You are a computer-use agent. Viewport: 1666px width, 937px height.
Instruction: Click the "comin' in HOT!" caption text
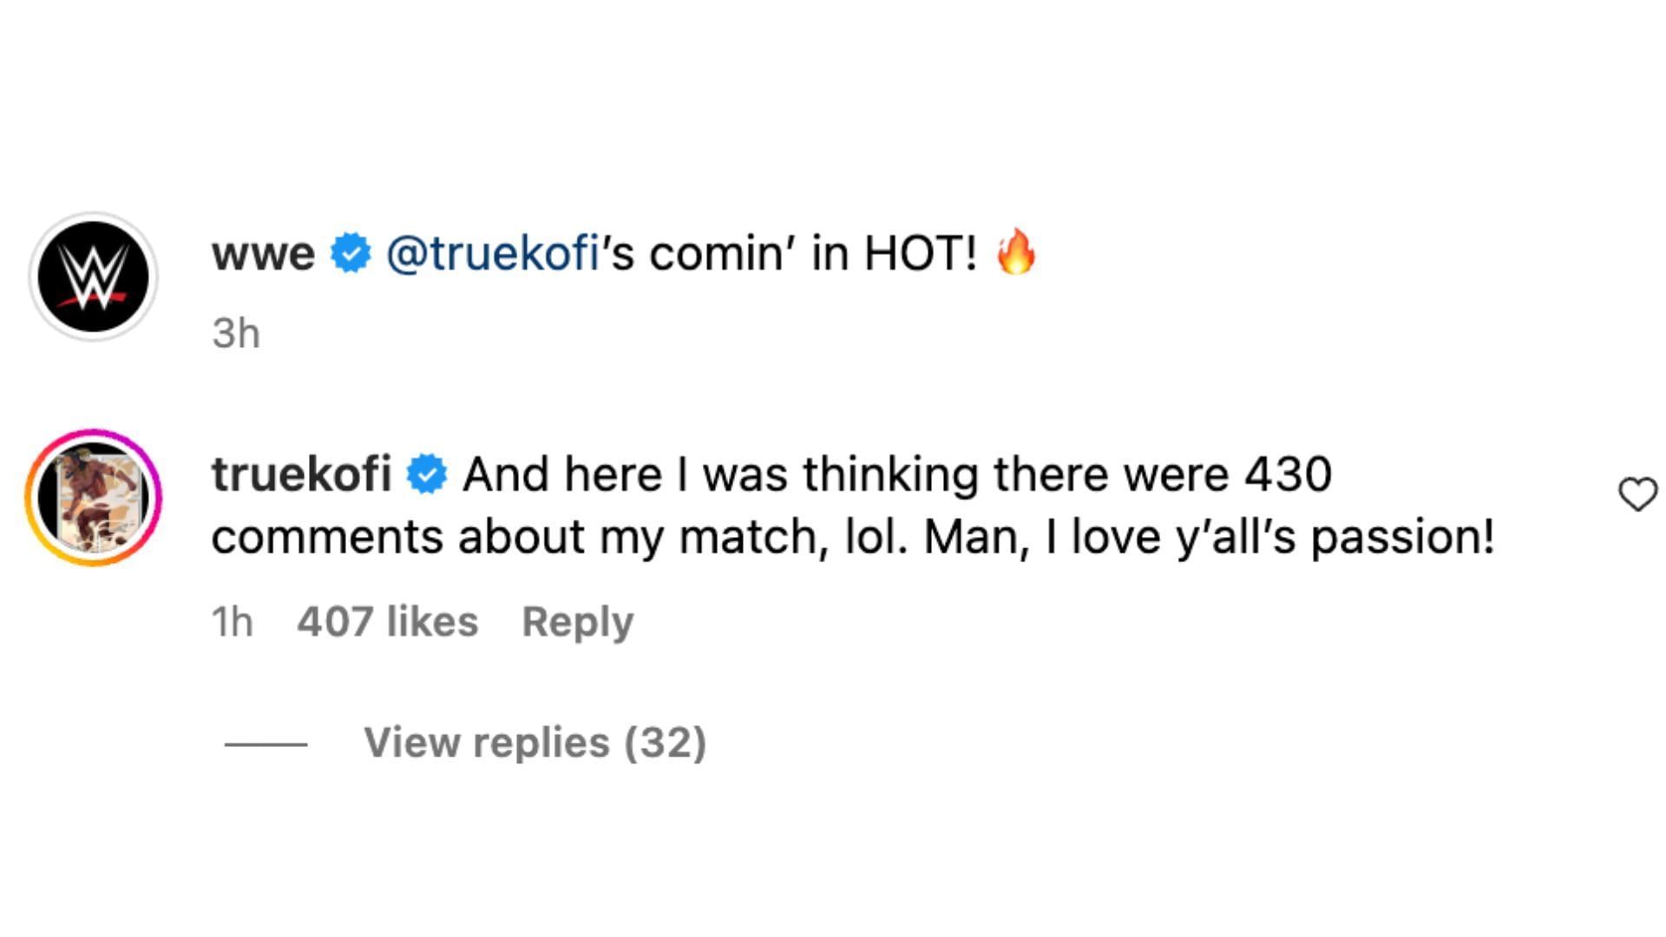(812, 254)
